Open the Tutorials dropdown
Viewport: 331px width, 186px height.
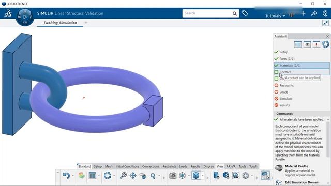click(275, 16)
